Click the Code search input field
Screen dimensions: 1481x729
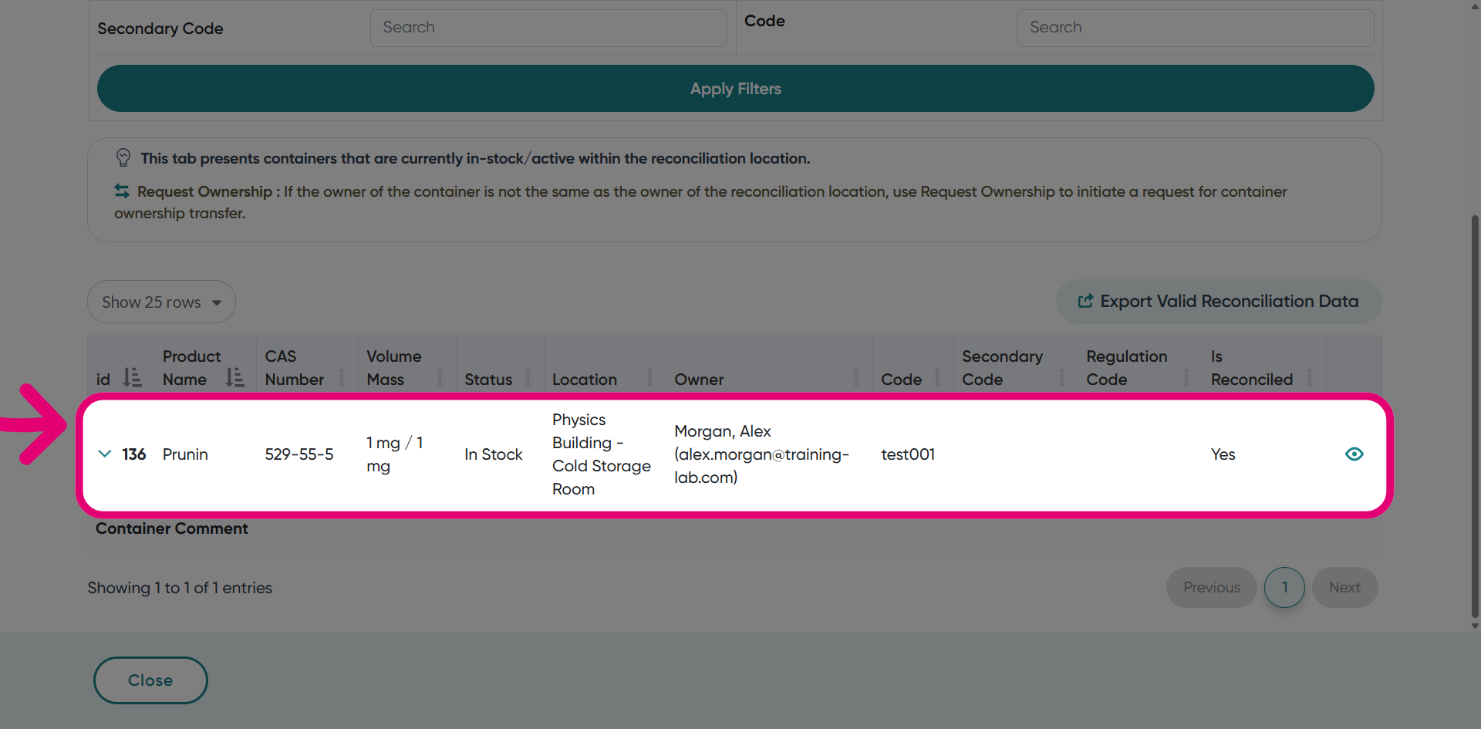click(1195, 28)
